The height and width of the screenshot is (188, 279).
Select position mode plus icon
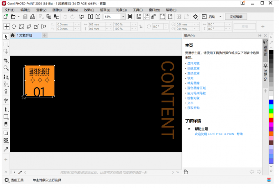coord(7,27)
